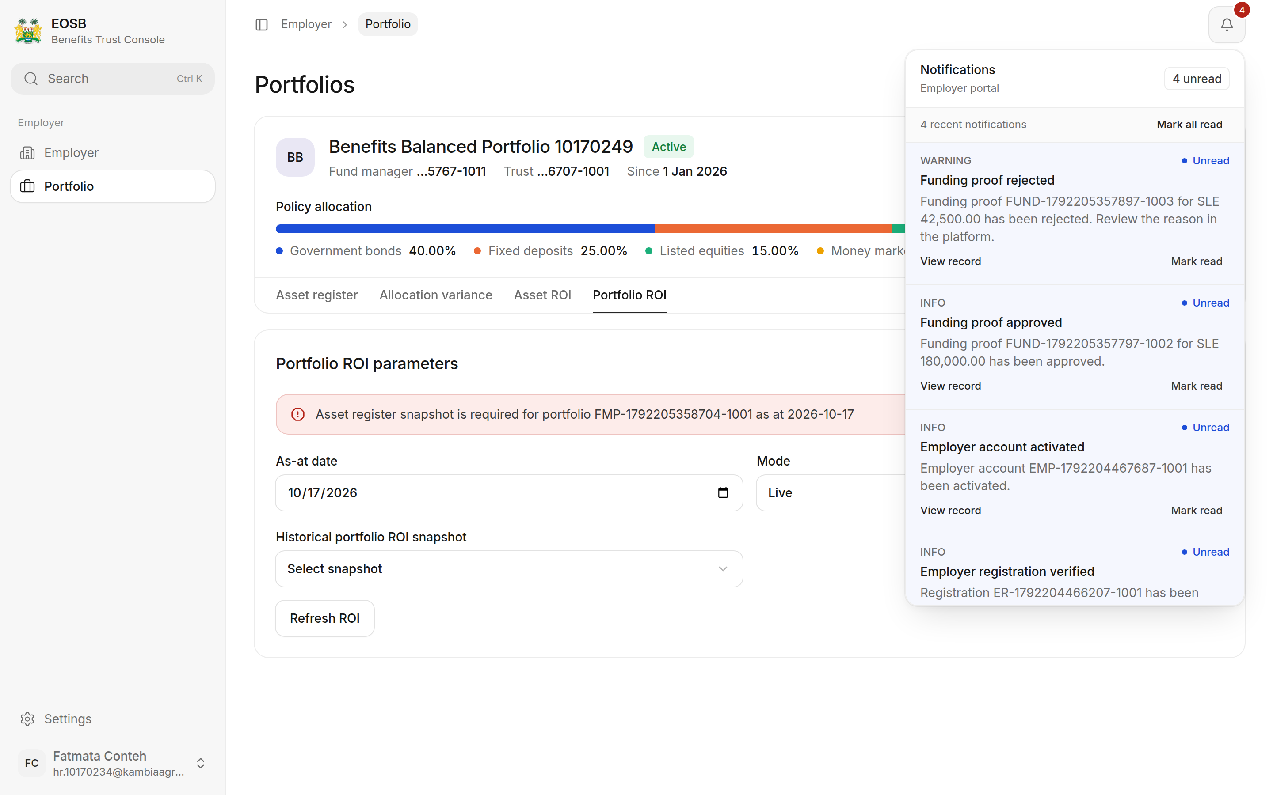The width and height of the screenshot is (1273, 795).
Task: Click the Employer registration verified notification title
Action: click(1007, 572)
